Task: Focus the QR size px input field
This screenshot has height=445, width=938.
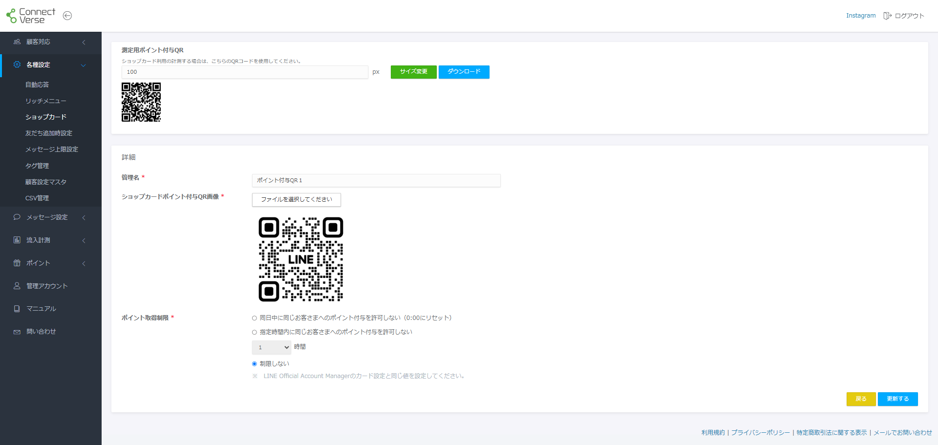Action: (x=245, y=72)
